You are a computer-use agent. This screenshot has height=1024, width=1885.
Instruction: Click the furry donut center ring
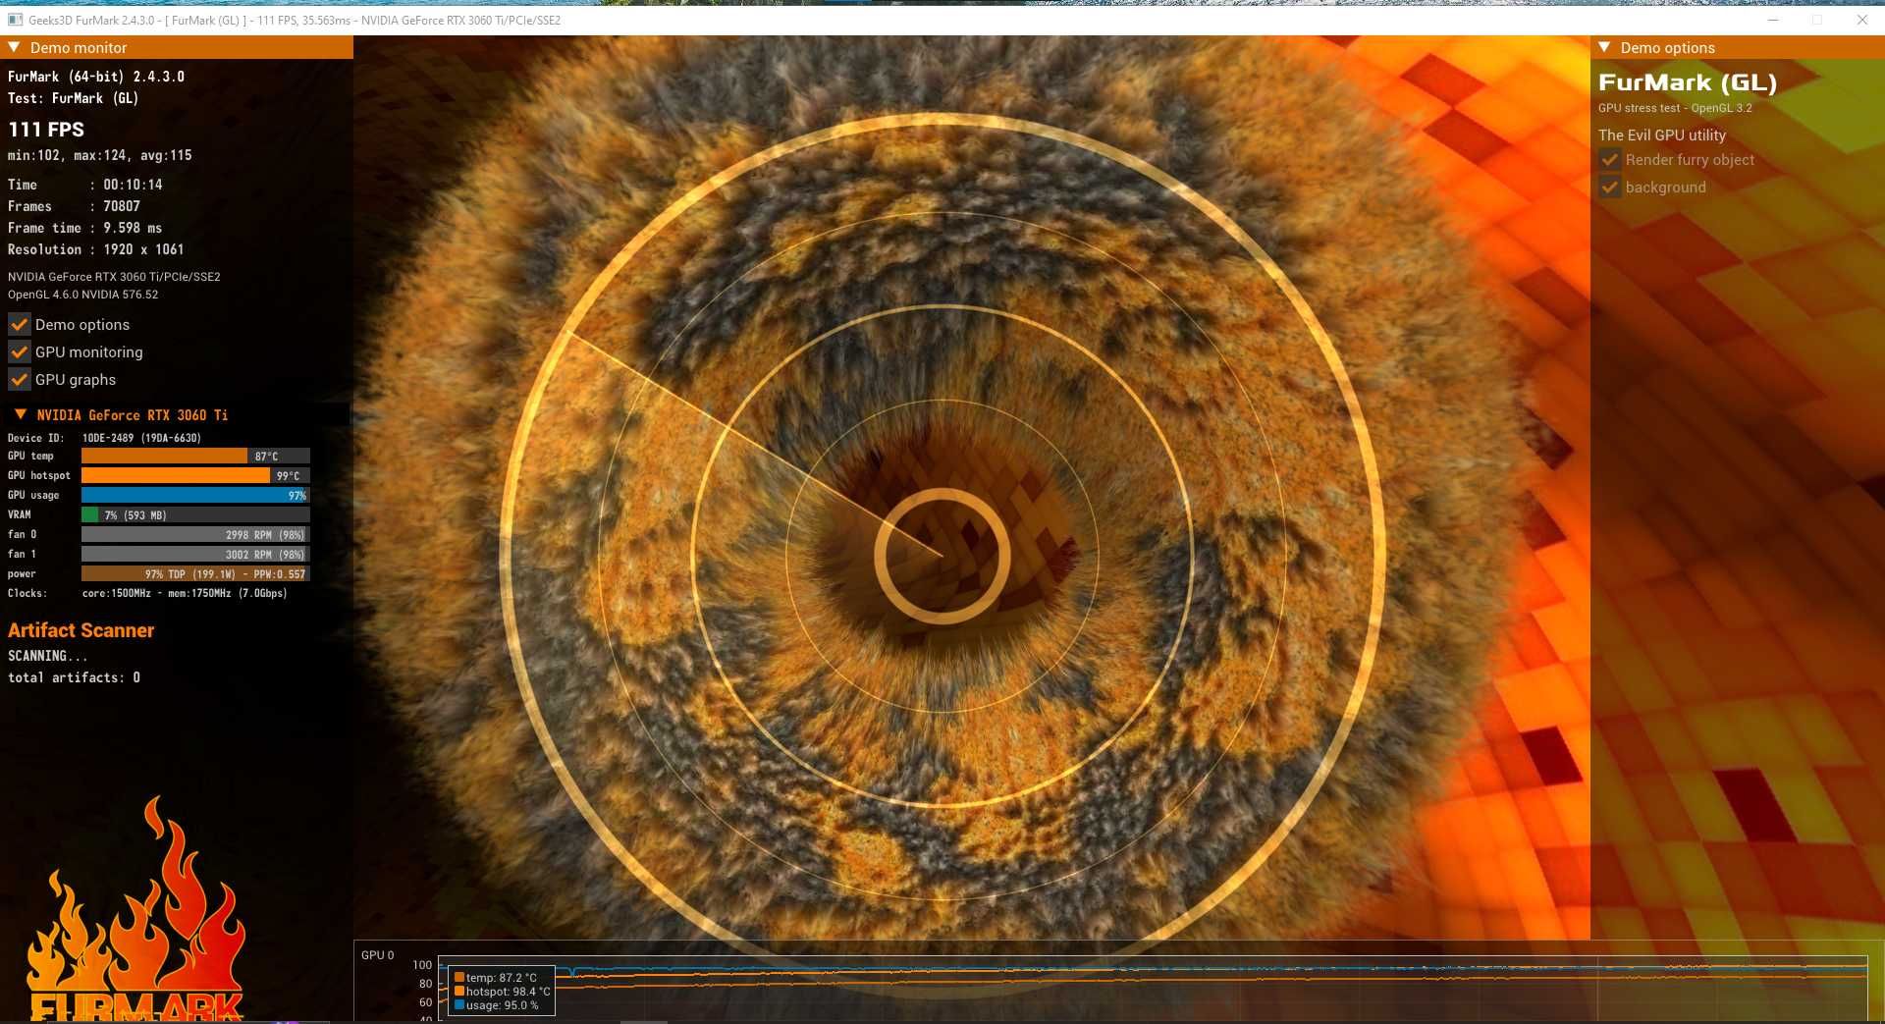click(x=942, y=556)
